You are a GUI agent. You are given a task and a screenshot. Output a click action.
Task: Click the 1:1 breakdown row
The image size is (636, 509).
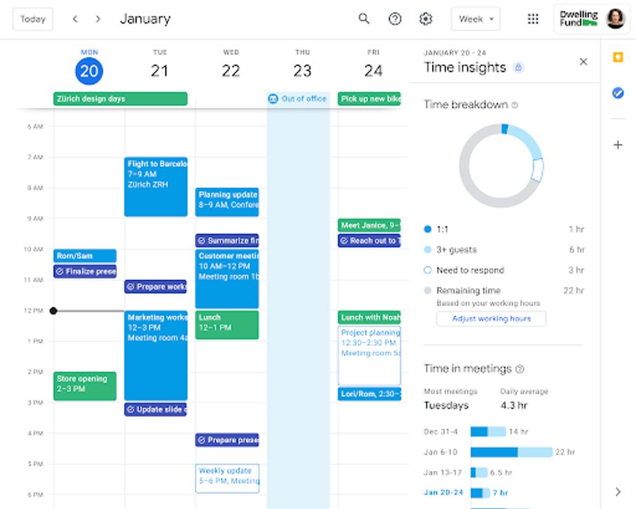point(504,230)
